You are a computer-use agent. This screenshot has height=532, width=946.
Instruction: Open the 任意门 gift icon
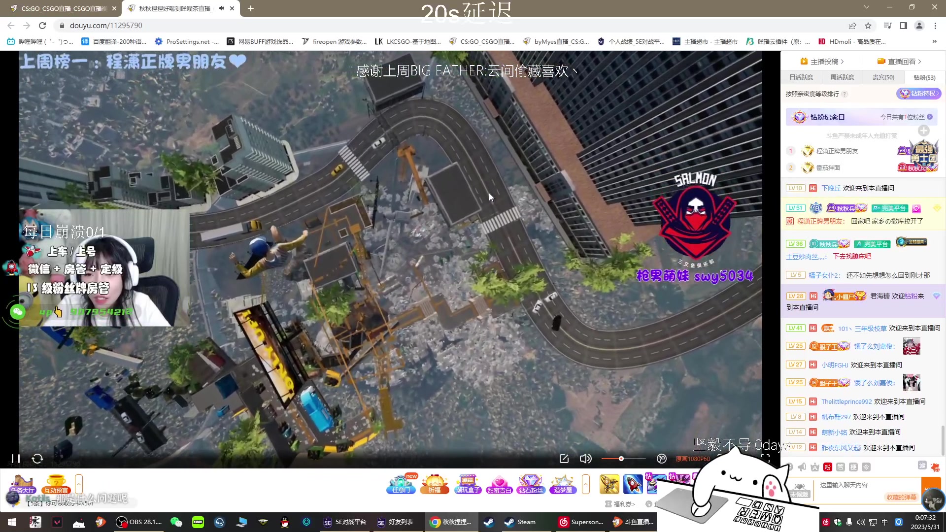401,484
